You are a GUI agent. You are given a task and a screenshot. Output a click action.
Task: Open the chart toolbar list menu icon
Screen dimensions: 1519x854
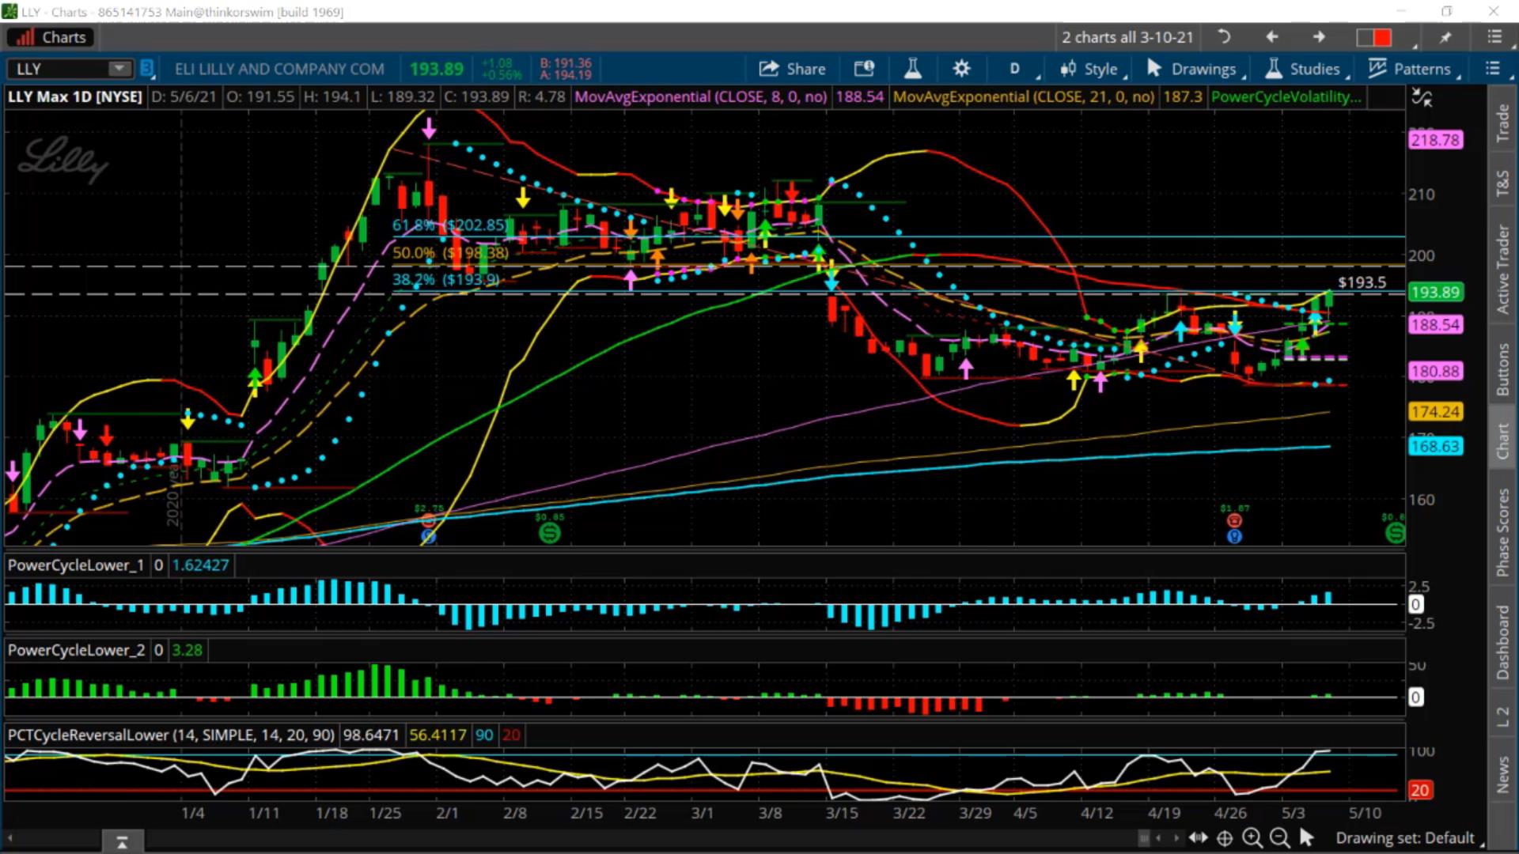[1492, 69]
